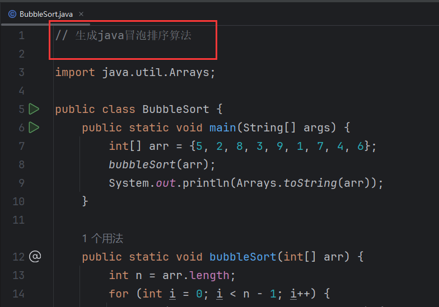Click 'import java.util.Arrays;' line
The width and height of the screenshot is (439, 307).
click(136, 73)
